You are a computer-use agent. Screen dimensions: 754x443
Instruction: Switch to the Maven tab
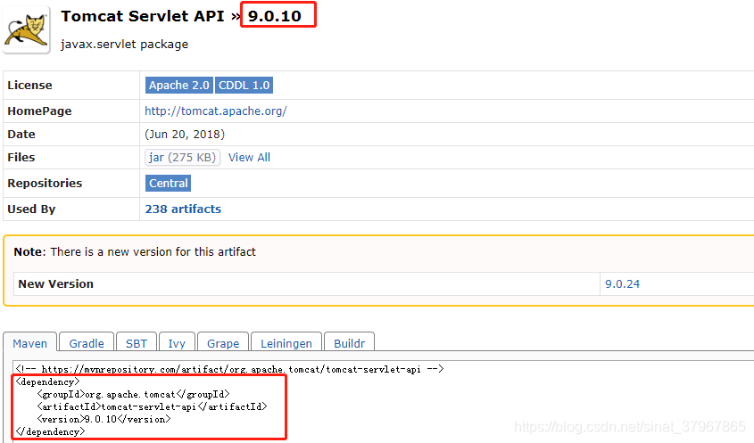point(29,343)
